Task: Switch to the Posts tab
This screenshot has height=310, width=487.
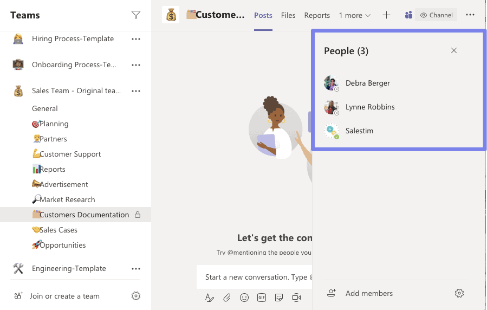Action: [x=263, y=15]
